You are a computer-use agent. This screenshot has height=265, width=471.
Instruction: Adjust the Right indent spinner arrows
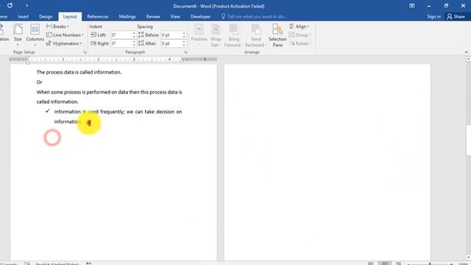[x=134, y=43]
